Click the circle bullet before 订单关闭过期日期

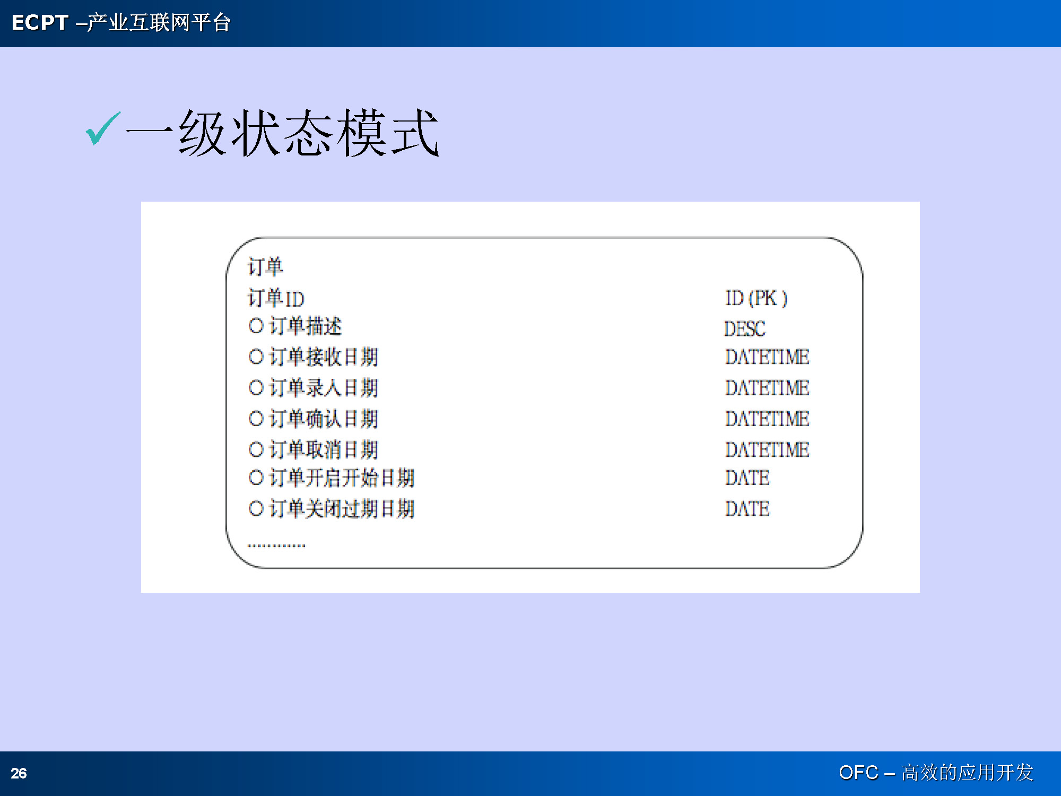[256, 508]
